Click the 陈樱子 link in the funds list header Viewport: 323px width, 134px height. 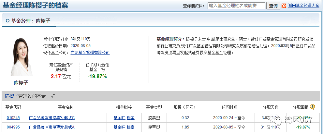pos(11,96)
